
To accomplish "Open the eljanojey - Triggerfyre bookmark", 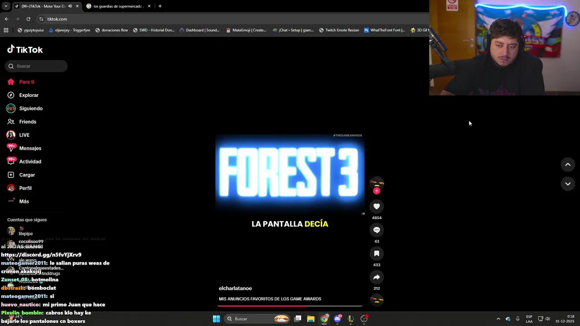I will coord(69,30).
